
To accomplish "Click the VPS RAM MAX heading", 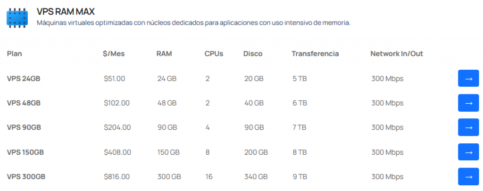I will (x=66, y=12).
